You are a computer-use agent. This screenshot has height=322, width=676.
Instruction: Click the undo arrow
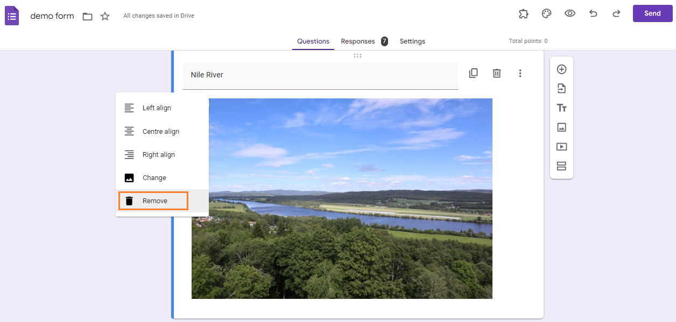[x=593, y=14]
